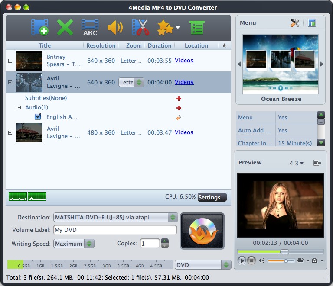Show next menu template with right arrow

[x=322, y=64]
